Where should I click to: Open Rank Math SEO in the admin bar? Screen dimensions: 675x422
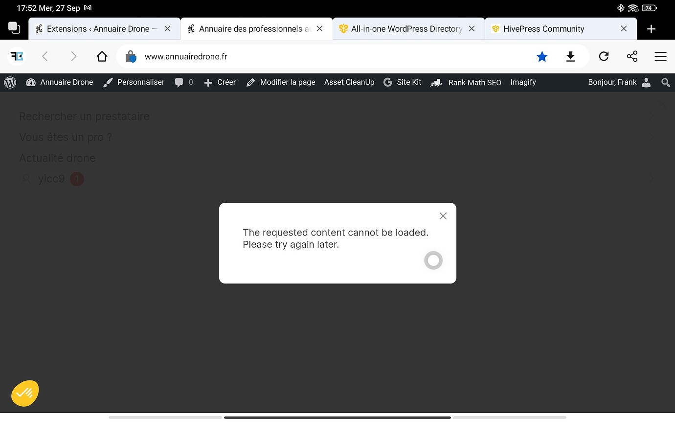[466, 82]
